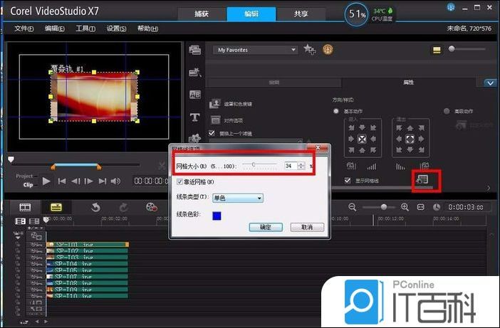The height and width of the screenshot is (328, 500).
Task: Click the blue chevron expander beside 属性 tab
Action: [x=489, y=83]
